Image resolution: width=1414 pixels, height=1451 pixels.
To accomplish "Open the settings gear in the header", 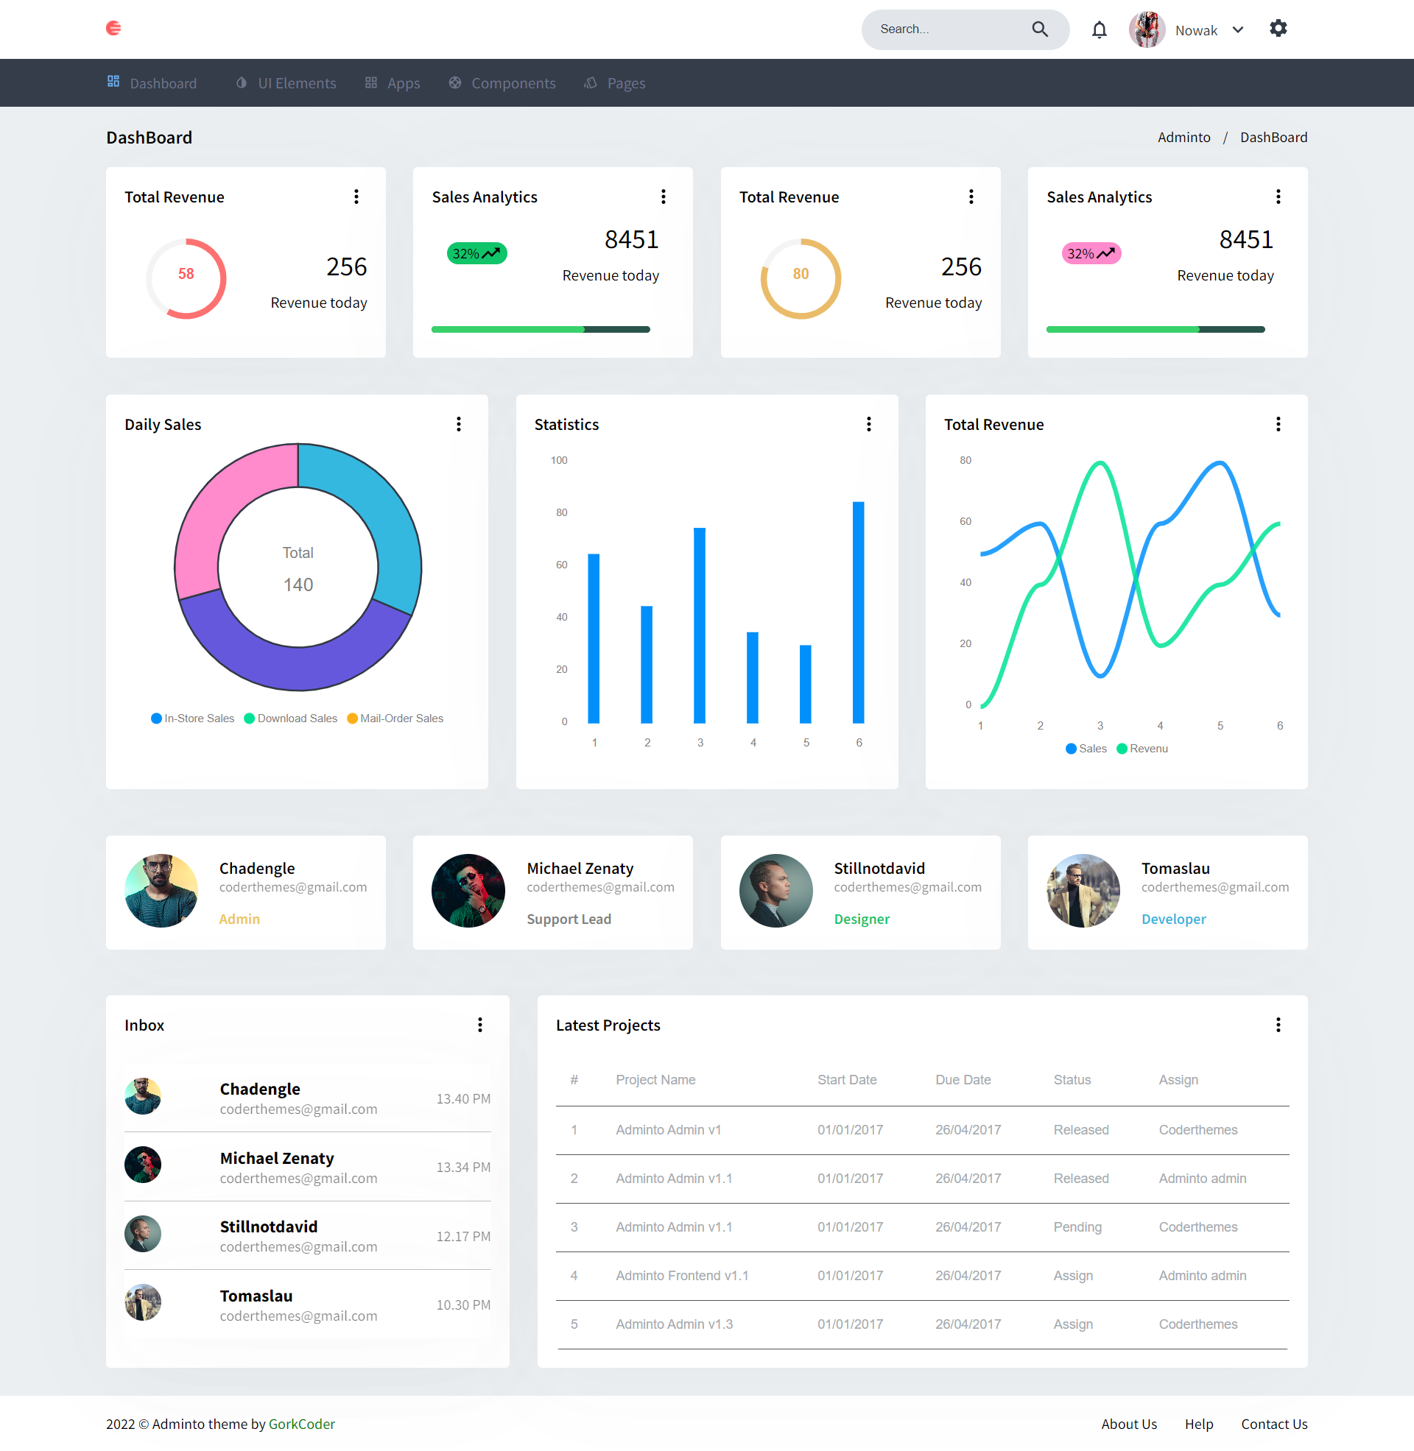I will (1278, 29).
